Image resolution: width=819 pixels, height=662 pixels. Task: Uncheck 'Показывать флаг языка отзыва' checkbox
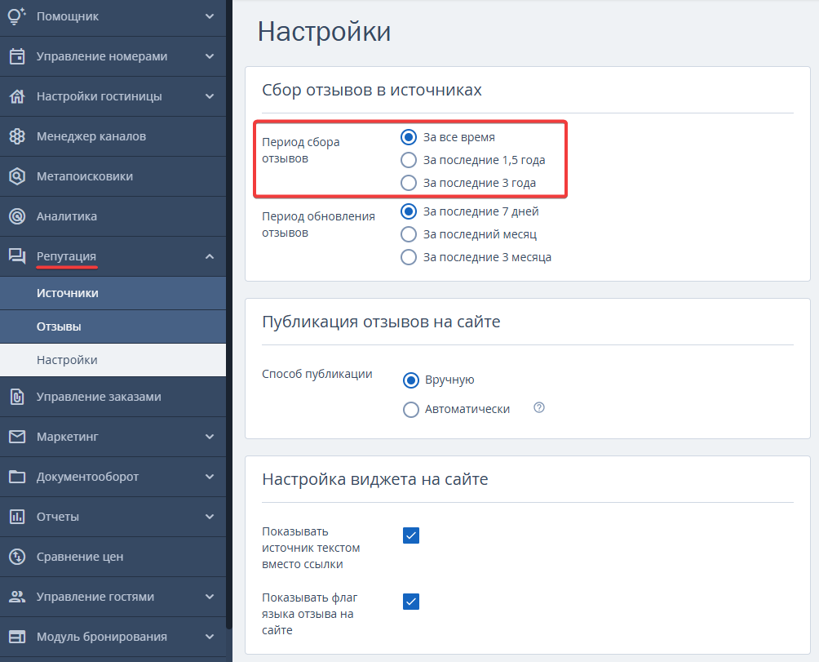click(411, 602)
